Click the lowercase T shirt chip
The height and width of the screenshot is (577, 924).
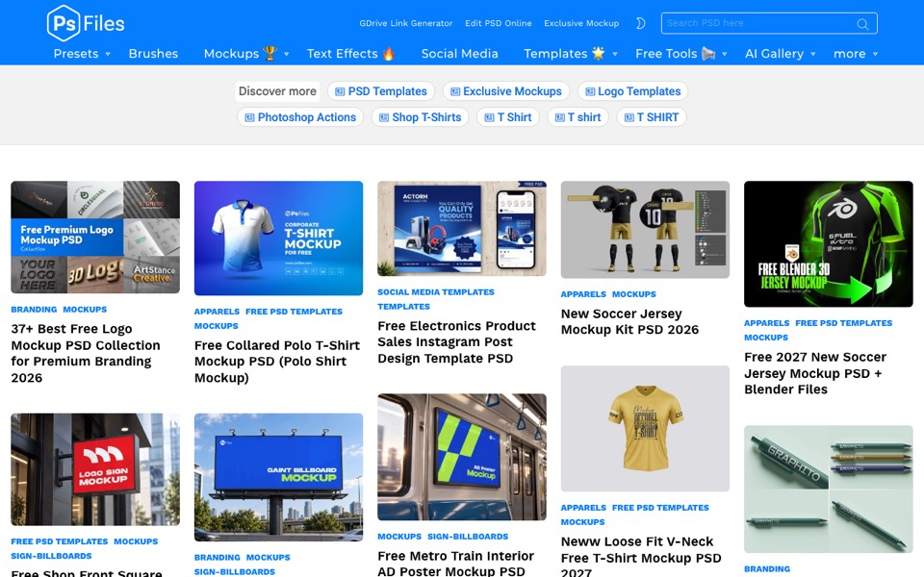[578, 117]
